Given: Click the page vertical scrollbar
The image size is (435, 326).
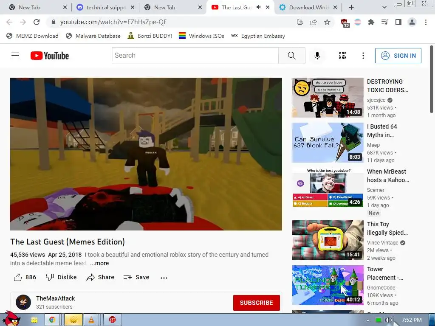Looking at the screenshot, I should [432, 79].
